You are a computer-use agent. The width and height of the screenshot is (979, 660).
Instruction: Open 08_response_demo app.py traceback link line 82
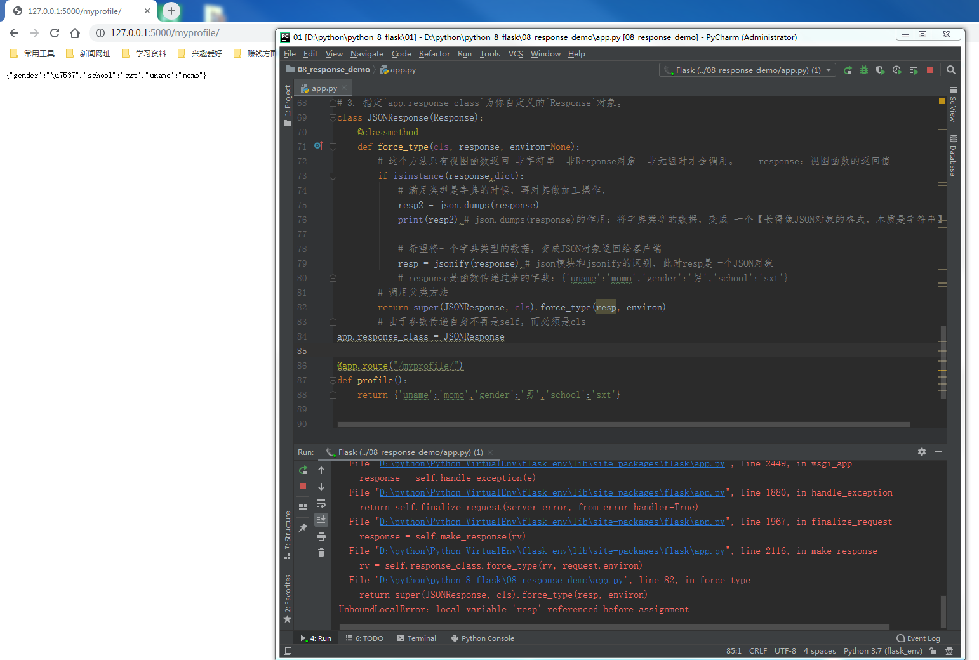coord(501,580)
